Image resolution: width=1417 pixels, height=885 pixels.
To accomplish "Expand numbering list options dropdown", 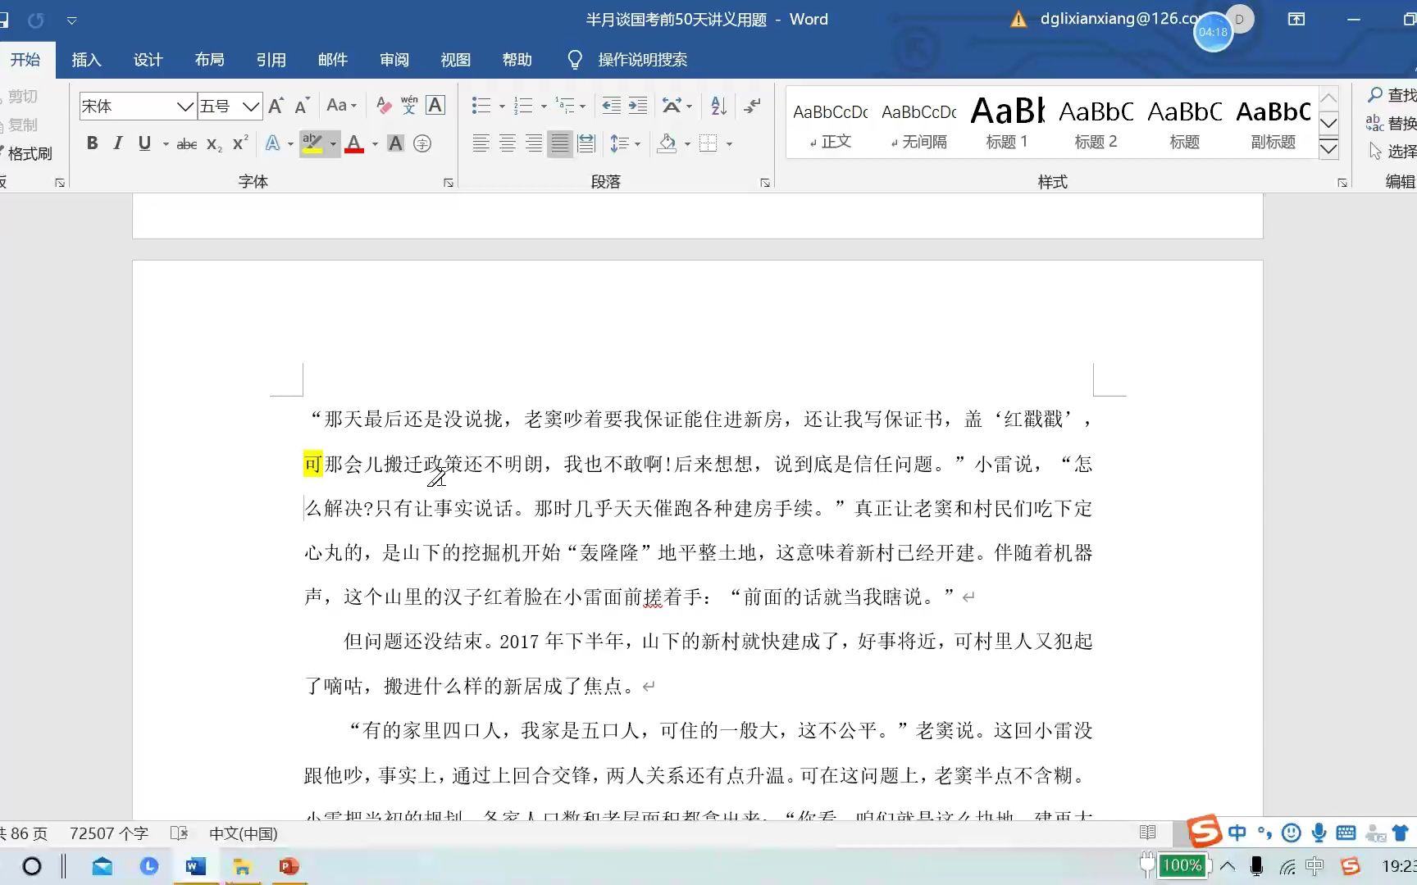I will click(544, 107).
